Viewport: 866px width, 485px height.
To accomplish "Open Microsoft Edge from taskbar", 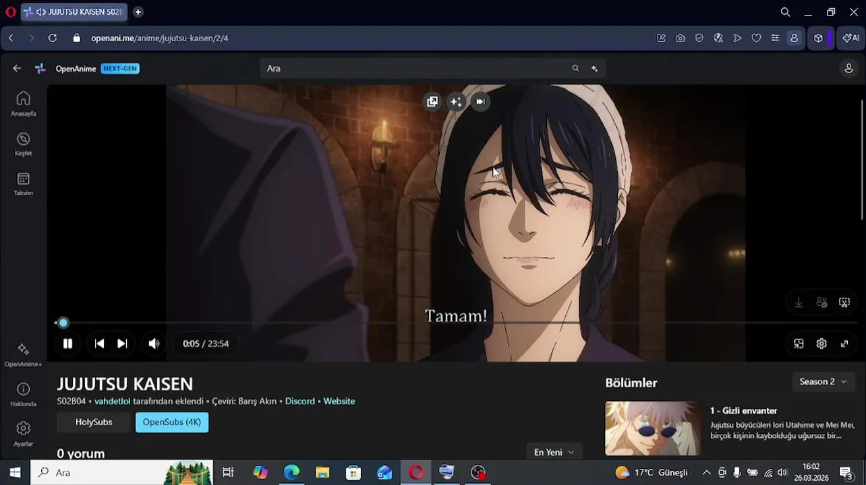I will tap(291, 472).
